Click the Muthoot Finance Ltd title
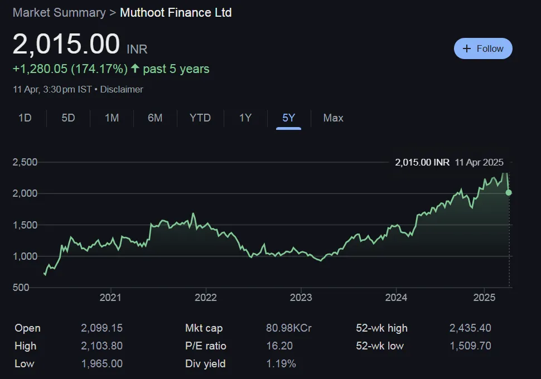The image size is (541, 379). click(176, 13)
